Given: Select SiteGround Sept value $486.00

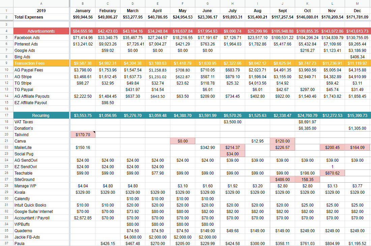Looking at the screenshot, I should [282, 179].
